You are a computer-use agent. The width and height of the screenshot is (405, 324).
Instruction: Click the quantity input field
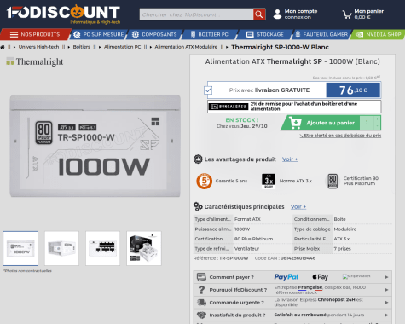pos(367,123)
